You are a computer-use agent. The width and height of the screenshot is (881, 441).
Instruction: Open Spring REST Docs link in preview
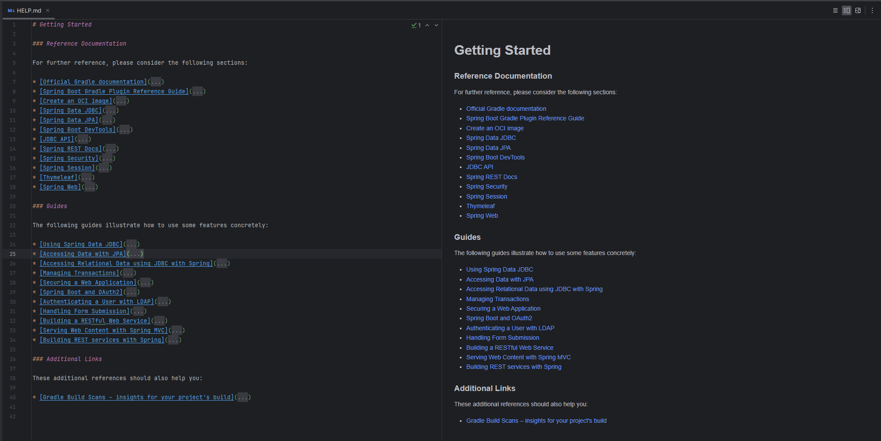pos(492,177)
